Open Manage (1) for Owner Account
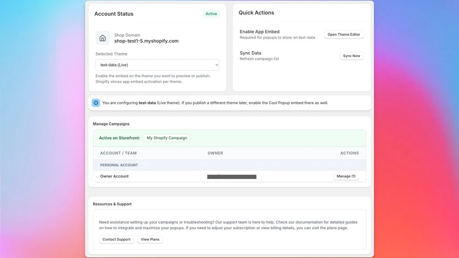Screen dimensions: 459x258 pyautogui.click(x=346, y=176)
